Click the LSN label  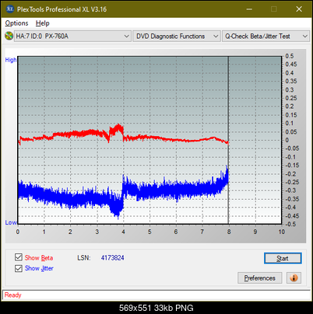coord(84,258)
